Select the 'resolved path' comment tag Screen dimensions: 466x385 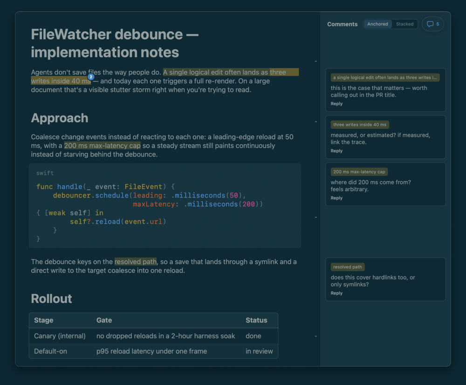click(x=348, y=267)
